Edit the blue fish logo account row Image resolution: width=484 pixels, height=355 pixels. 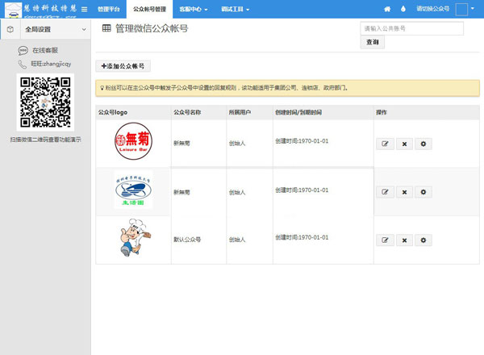coord(385,192)
